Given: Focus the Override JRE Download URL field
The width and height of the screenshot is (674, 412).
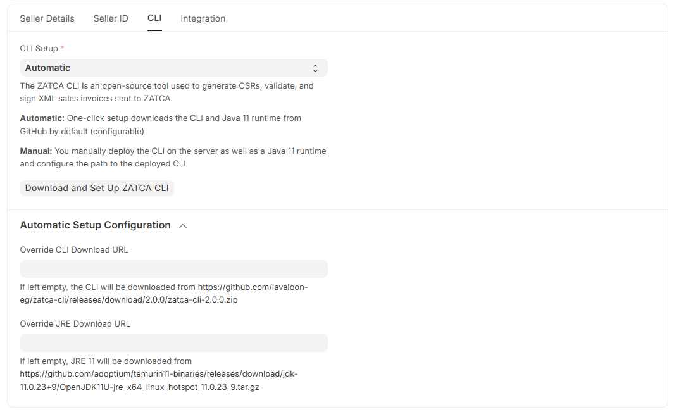Looking at the screenshot, I should click(173, 343).
